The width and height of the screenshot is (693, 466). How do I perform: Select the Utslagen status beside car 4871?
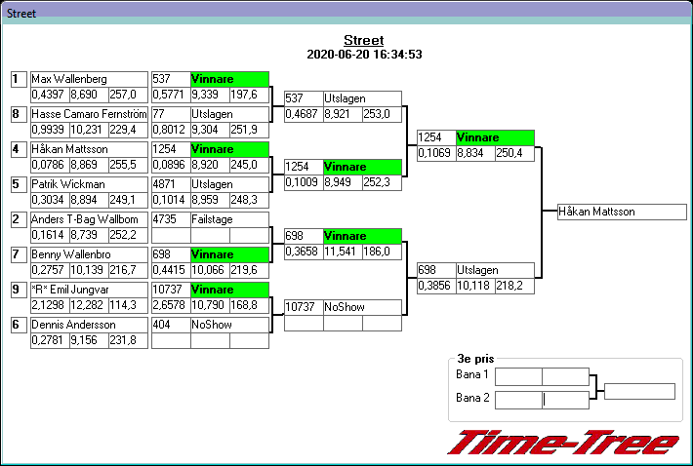coord(228,184)
